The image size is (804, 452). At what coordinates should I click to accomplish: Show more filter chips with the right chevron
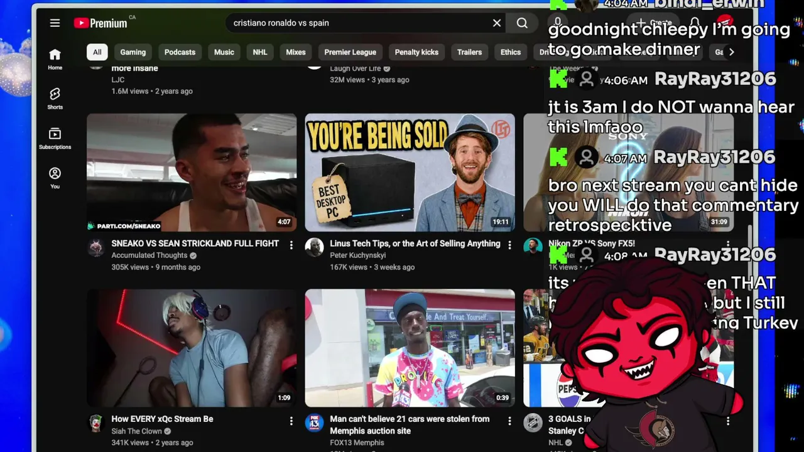731,52
